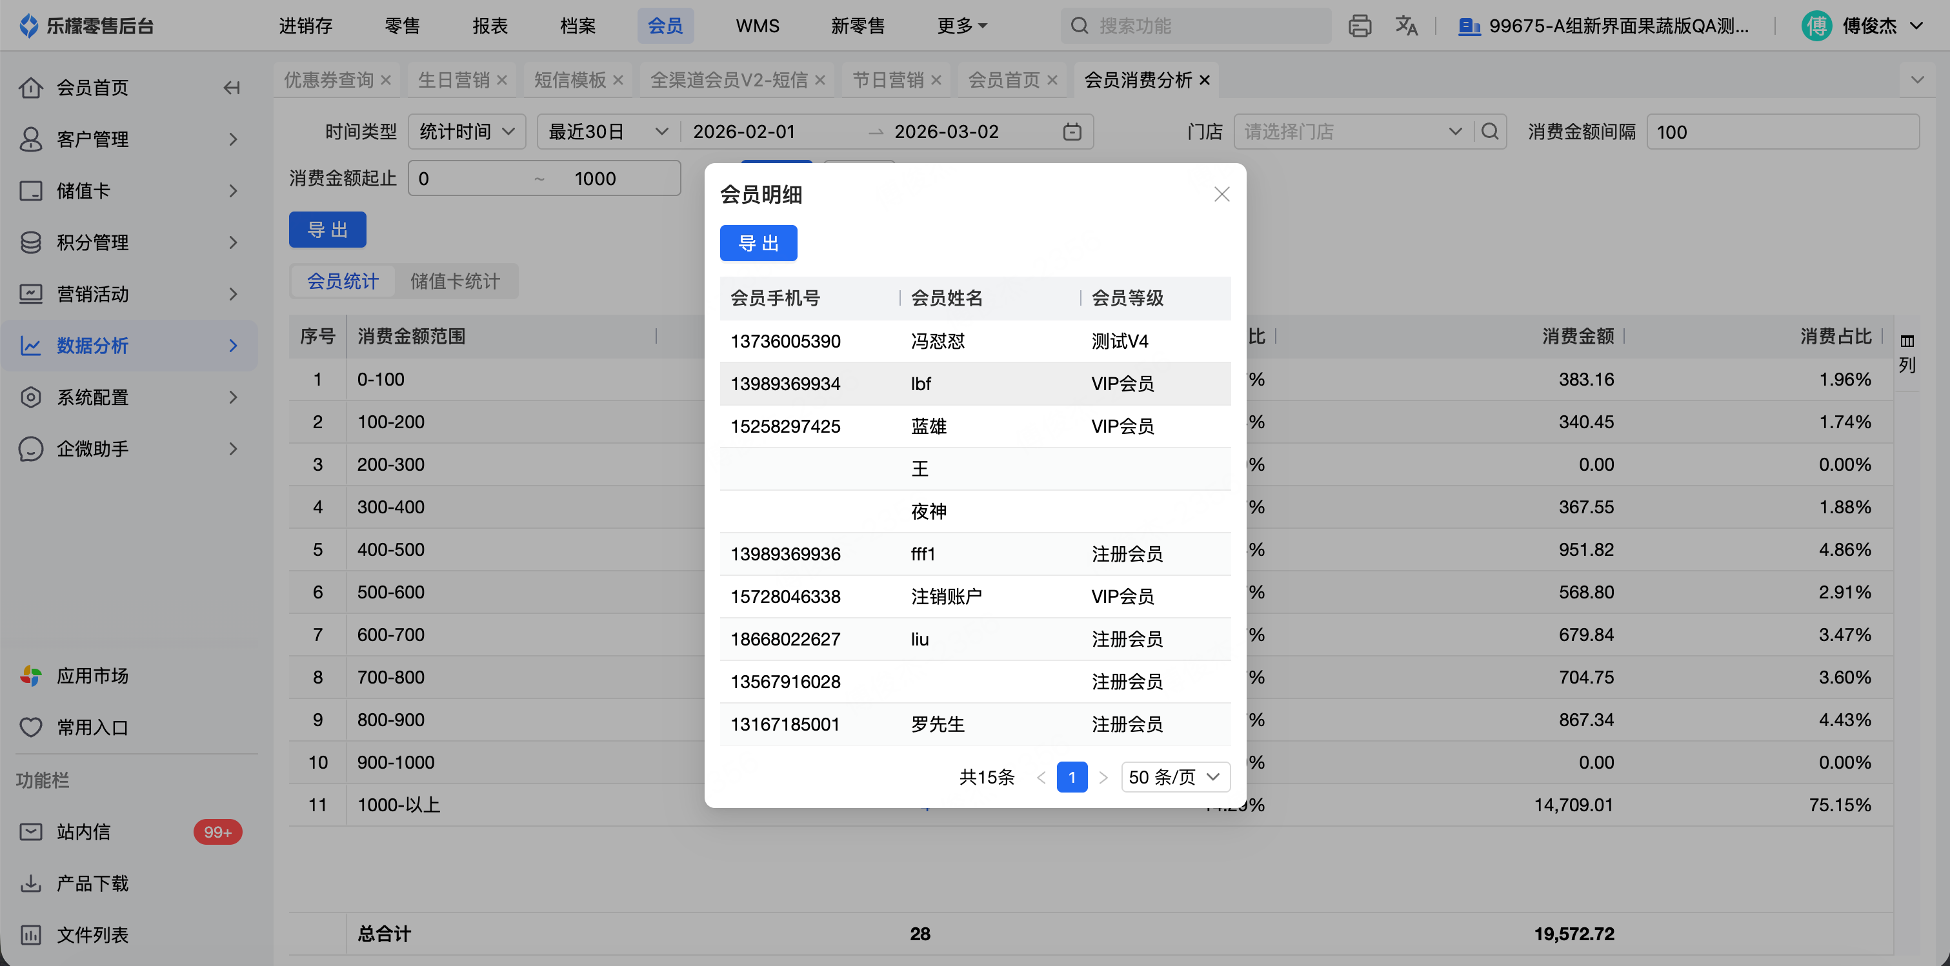The width and height of the screenshot is (1950, 966).
Task: Open the calendar date picker icon
Action: coord(1072,132)
